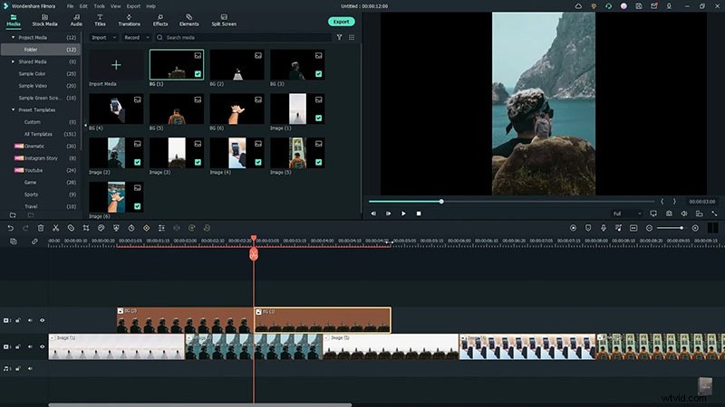
Task: Toggle the checkmark on BG (1) thumbnail
Action: (x=198, y=74)
